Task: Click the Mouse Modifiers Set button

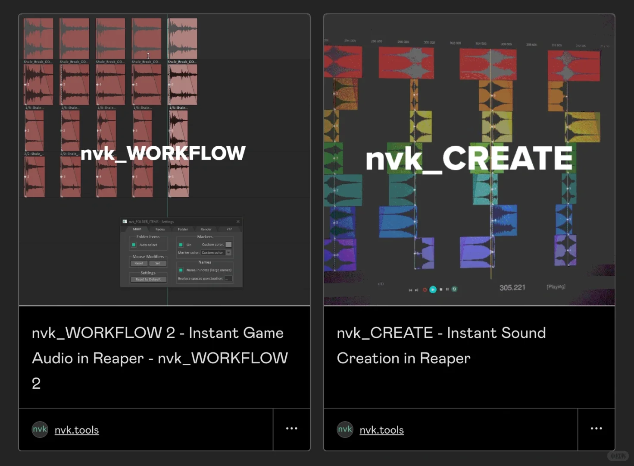Action: pyautogui.click(x=158, y=263)
